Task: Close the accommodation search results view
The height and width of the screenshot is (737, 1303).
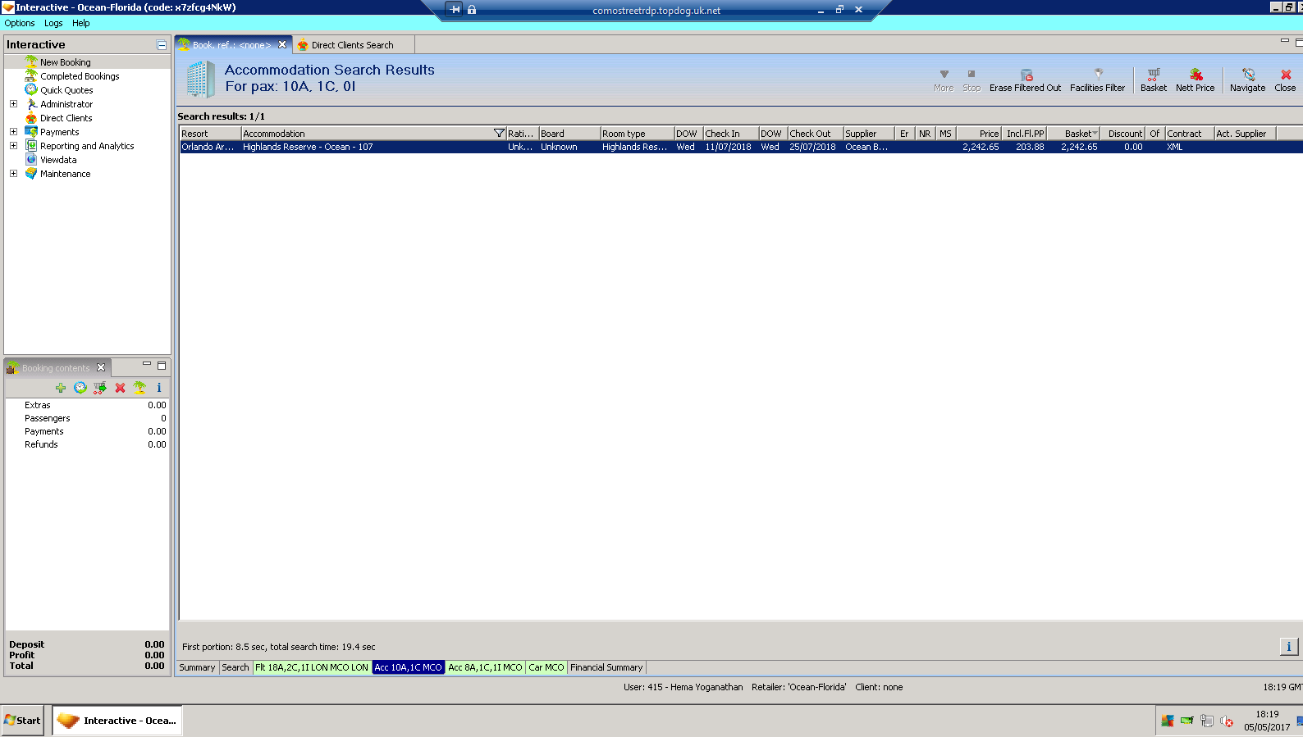Action: pyautogui.click(x=1285, y=80)
